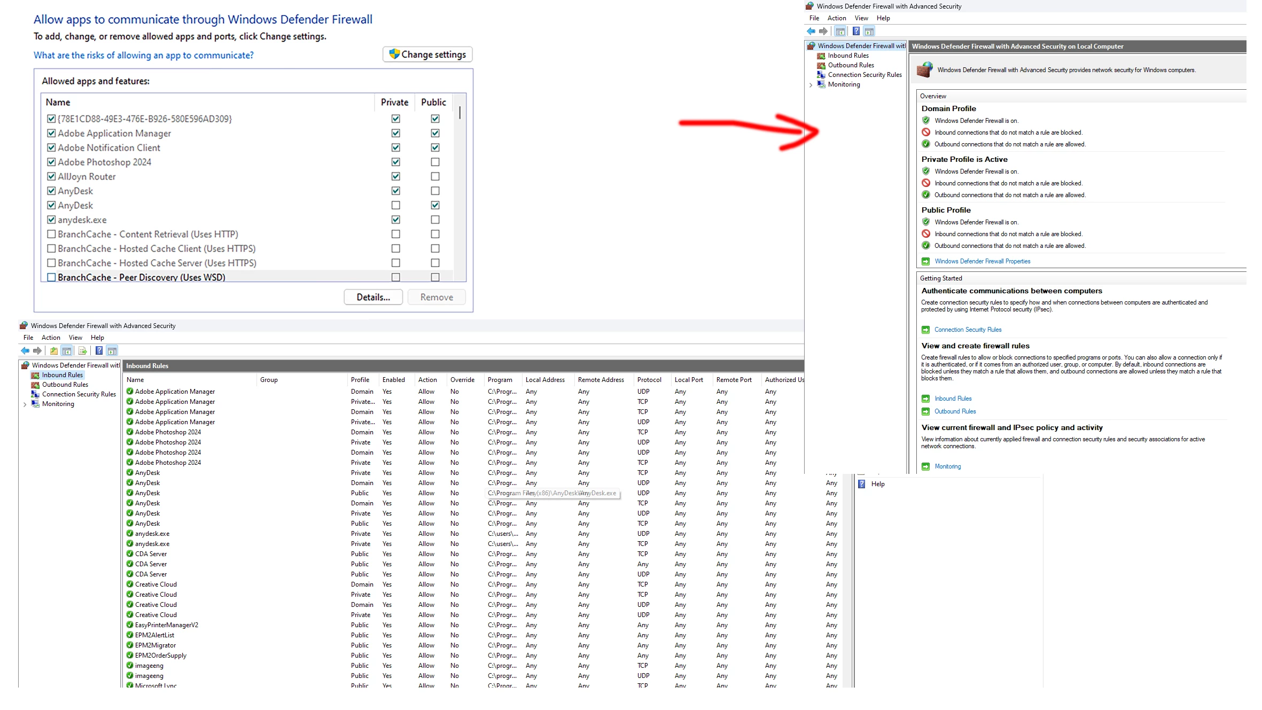
Task: Enable Public checkbox for Adobe Photoshop 2024
Action: click(x=435, y=162)
